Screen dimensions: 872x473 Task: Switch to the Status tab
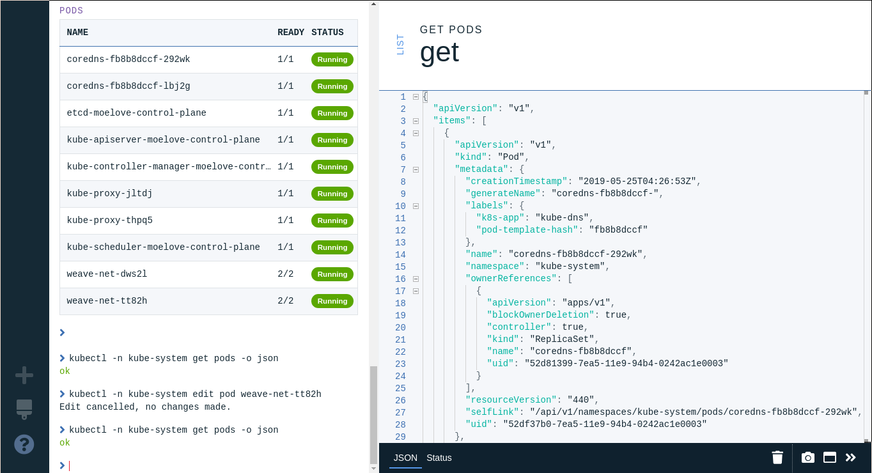[439, 458]
